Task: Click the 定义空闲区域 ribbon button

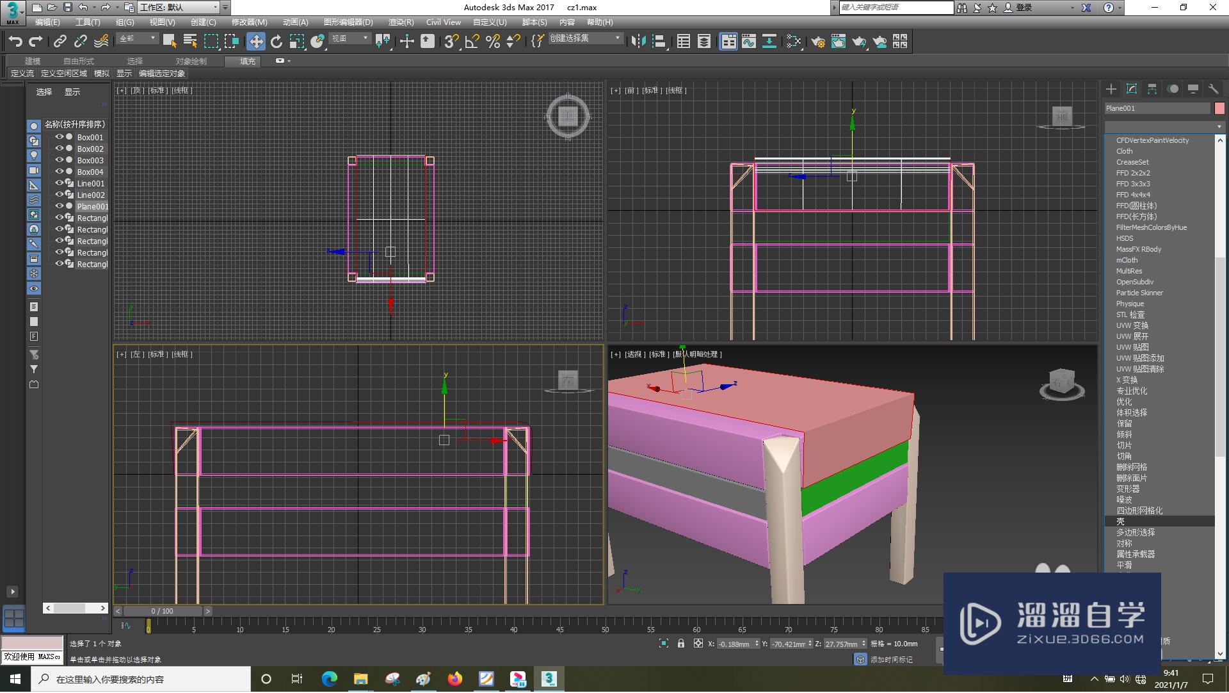Action: [x=64, y=74]
